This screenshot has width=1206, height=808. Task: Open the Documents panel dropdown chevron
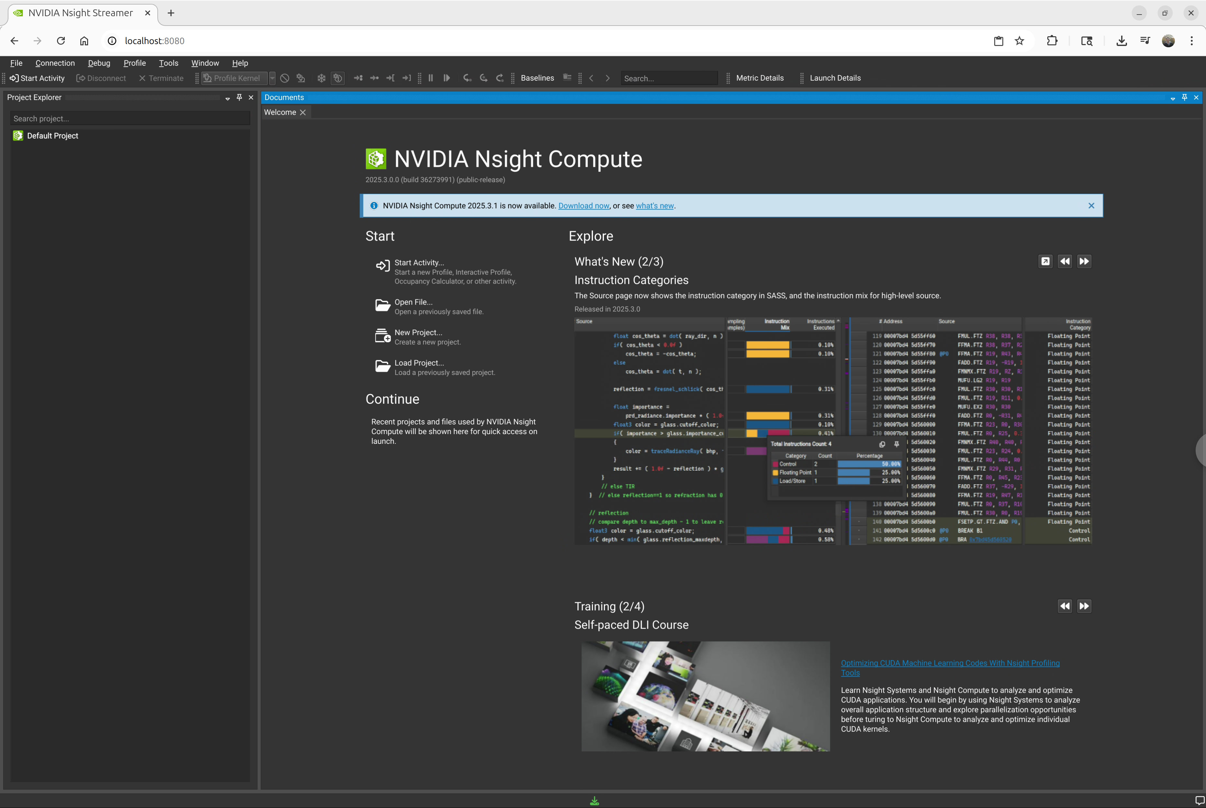point(1173,98)
